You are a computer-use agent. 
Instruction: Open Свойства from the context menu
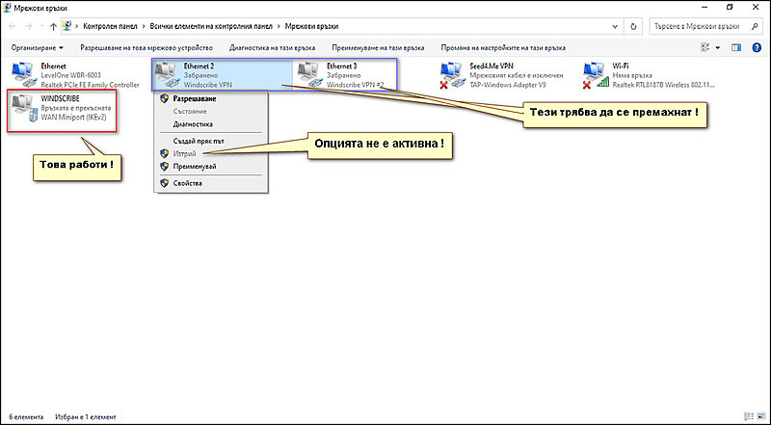pos(186,183)
